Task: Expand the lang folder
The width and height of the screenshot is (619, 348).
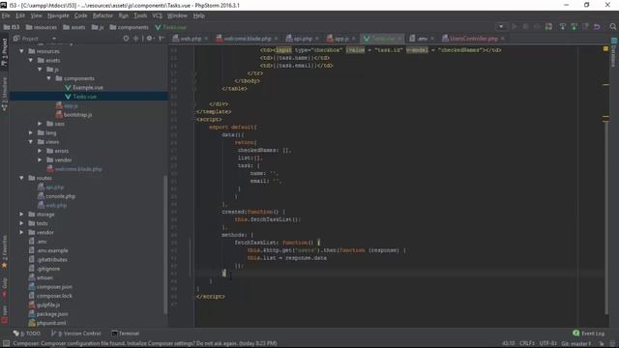Action: pos(30,133)
